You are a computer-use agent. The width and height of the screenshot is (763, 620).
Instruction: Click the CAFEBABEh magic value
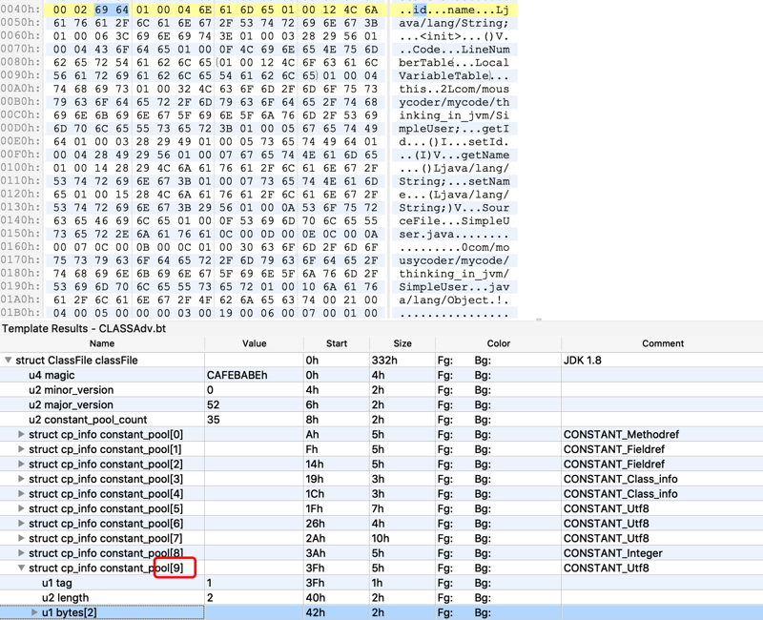[x=237, y=375]
